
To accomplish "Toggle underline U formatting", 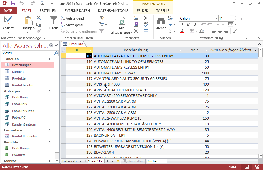I will pyautogui.click(x=194, y=25).
